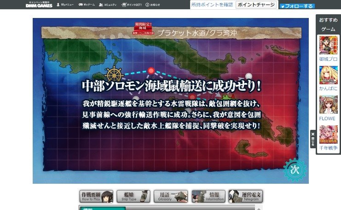Click the おすすめゲーム sidebar heading
341x210 pixels.
click(328, 24)
